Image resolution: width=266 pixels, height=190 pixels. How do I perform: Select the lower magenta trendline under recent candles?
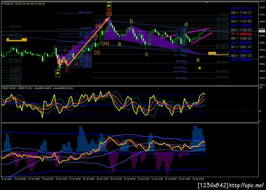point(202,38)
